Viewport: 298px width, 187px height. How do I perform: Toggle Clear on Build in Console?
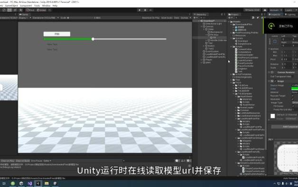22,161
